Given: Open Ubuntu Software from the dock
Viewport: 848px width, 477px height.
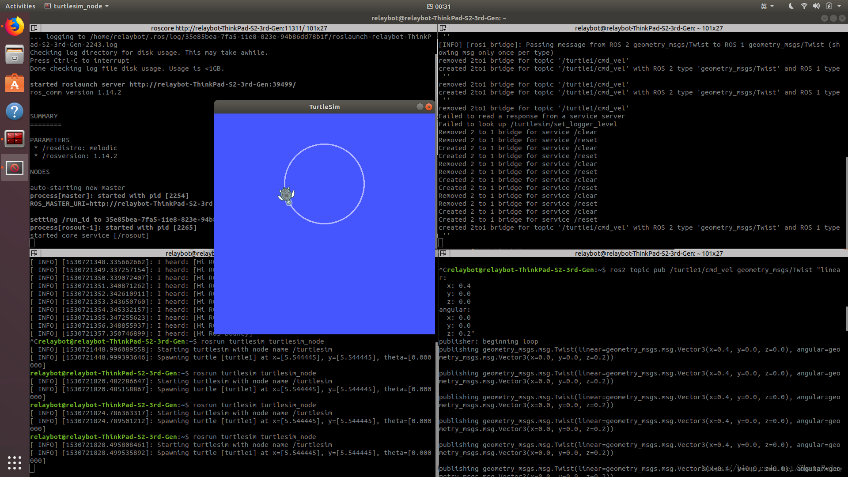Looking at the screenshot, I should pyautogui.click(x=15, y=83).
